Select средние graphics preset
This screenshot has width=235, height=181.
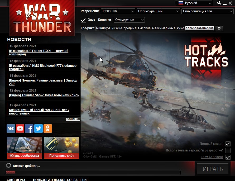point(130,28)
